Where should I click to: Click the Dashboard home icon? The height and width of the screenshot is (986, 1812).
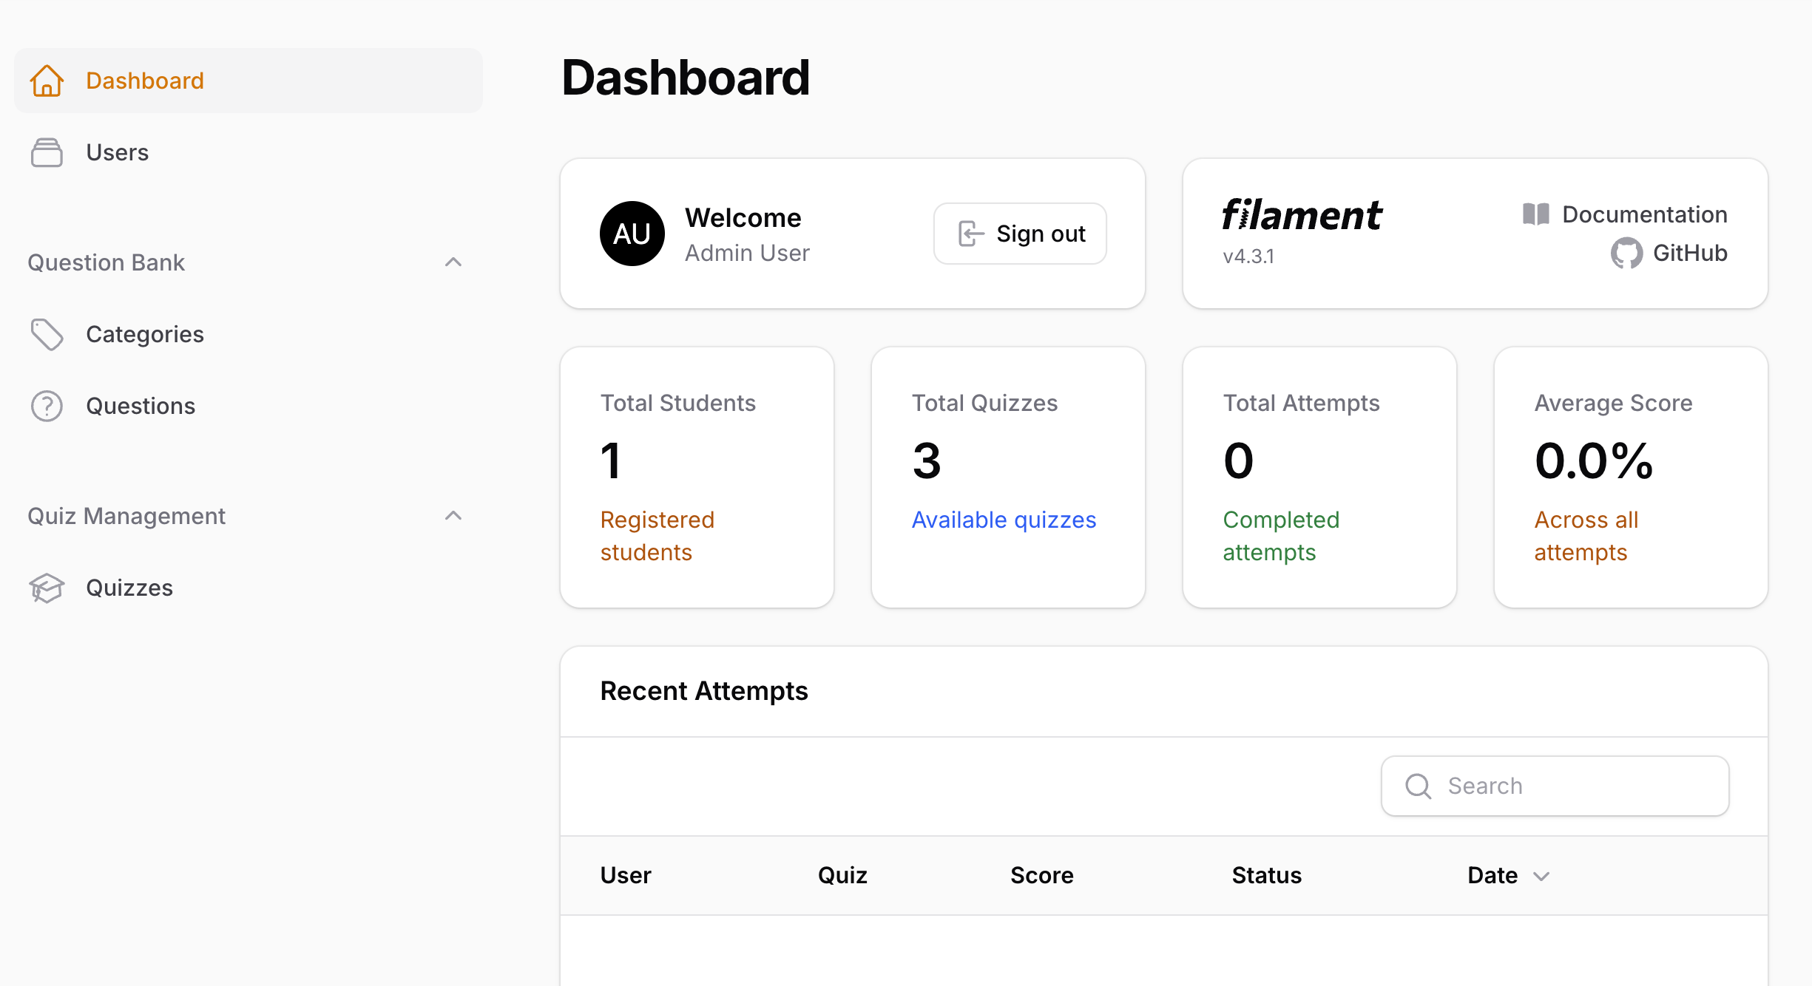click(47, 81)
